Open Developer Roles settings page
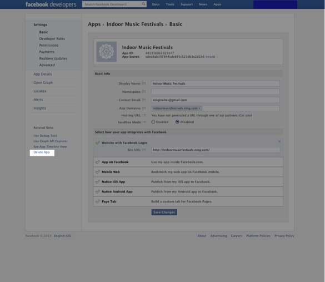 (52, 38)
